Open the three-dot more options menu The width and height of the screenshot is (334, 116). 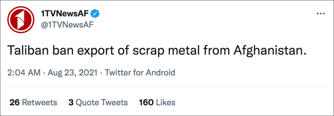point(320,14)
